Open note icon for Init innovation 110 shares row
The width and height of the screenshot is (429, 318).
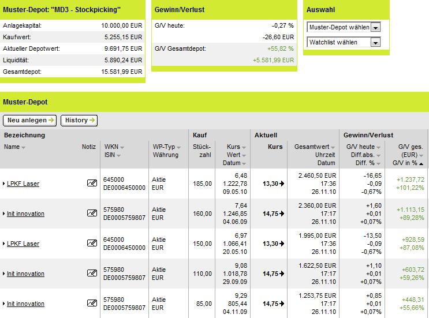coord(91,274)
